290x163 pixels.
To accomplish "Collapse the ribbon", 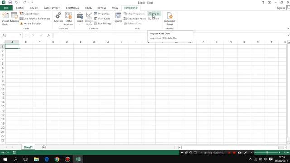I will (288, 29).
